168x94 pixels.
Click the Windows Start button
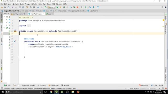click(x=2, y=92)
